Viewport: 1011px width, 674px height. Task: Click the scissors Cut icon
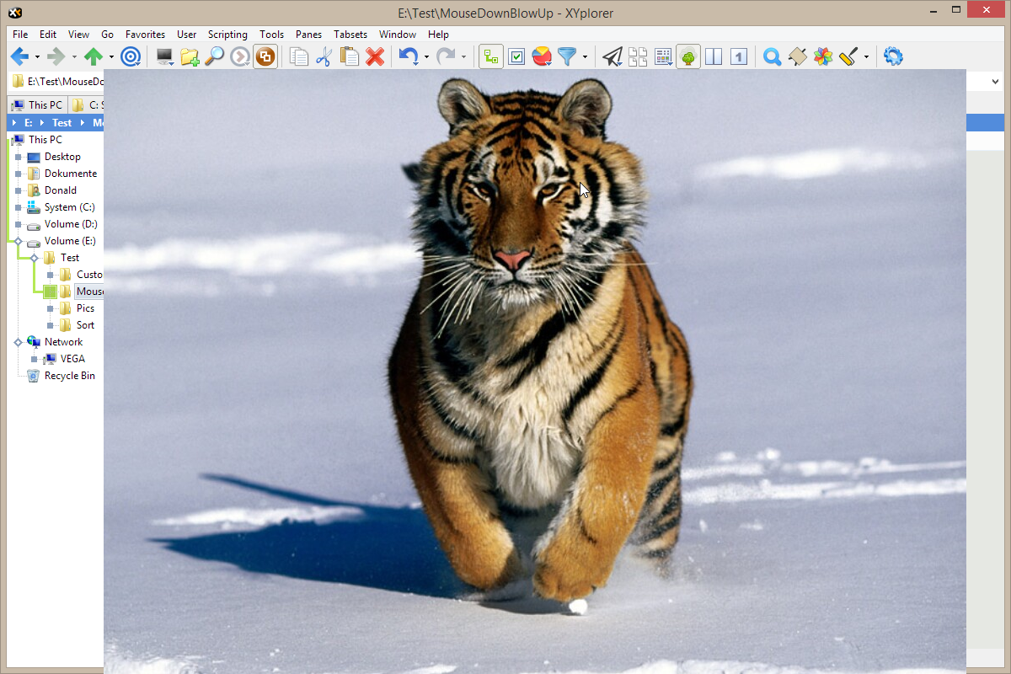click(324, 57)
